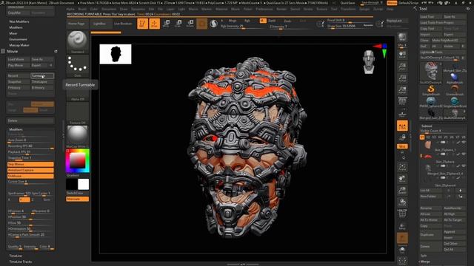
Task: Click the Live Boolean tab
Action: 123,24
